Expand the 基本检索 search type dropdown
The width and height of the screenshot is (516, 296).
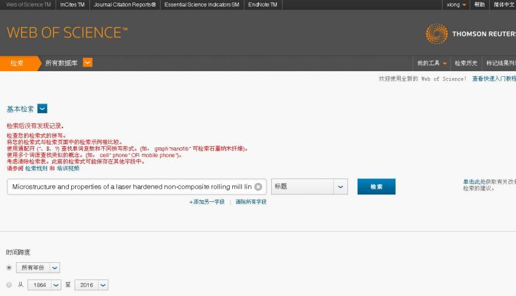[x=42, y=108]
